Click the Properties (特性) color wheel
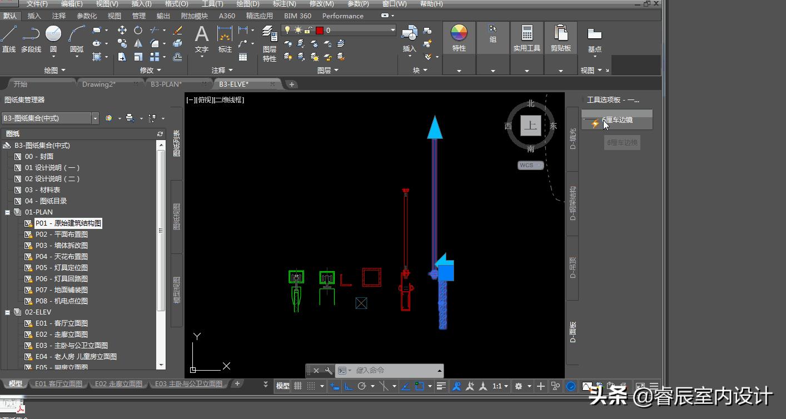 tap(459, 33)
